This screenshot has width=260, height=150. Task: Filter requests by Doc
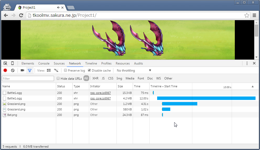coord(150,78)
